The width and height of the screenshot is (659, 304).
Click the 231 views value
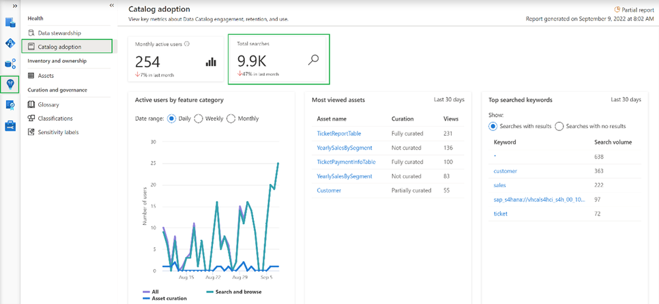[x=448, y=133]
